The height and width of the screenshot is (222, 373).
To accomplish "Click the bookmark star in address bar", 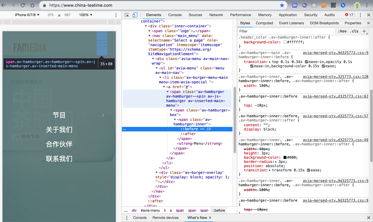I will coord(282,5).
